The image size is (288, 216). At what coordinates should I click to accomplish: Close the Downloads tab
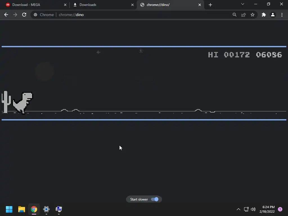[132, 5]
